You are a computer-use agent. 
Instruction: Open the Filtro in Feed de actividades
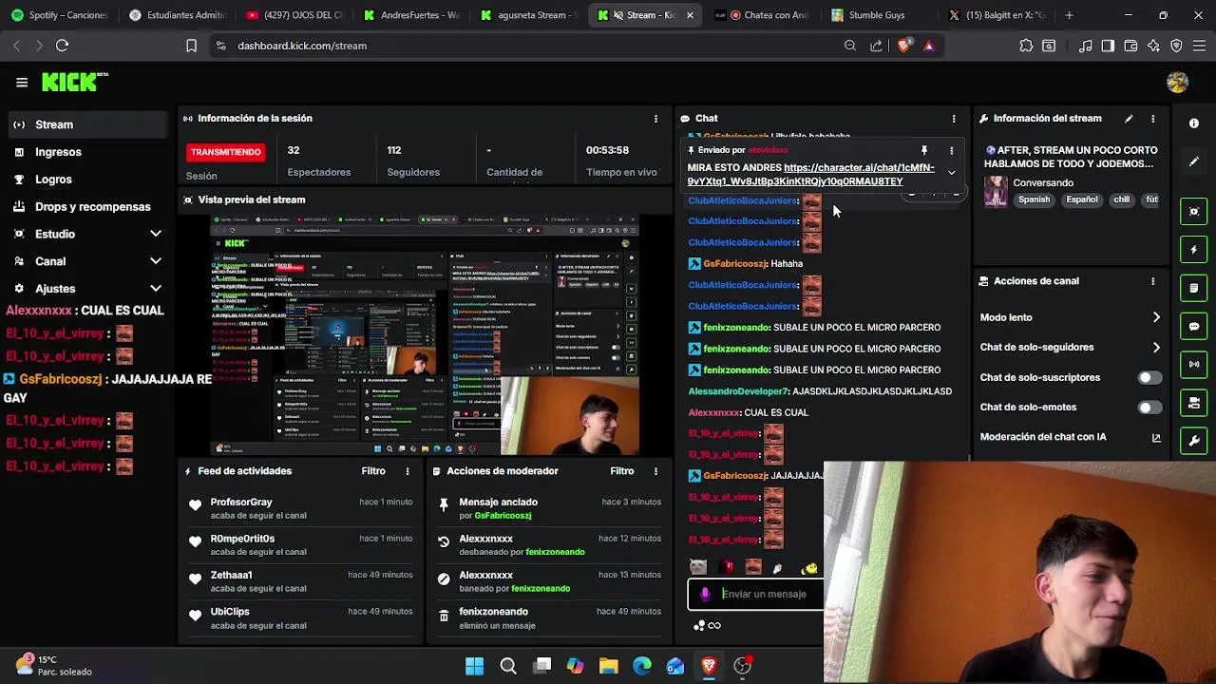point(373,471)
